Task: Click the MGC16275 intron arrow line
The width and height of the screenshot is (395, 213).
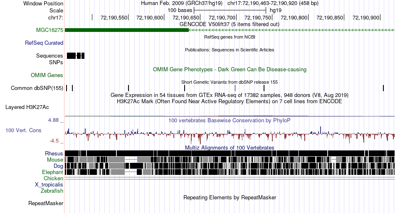Action: point(291,30)
